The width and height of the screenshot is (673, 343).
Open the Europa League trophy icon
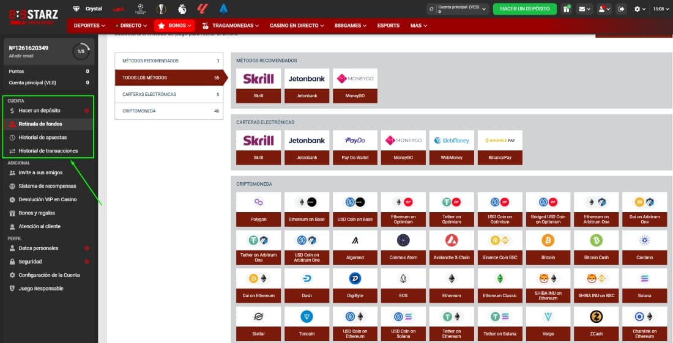(161, 9)
